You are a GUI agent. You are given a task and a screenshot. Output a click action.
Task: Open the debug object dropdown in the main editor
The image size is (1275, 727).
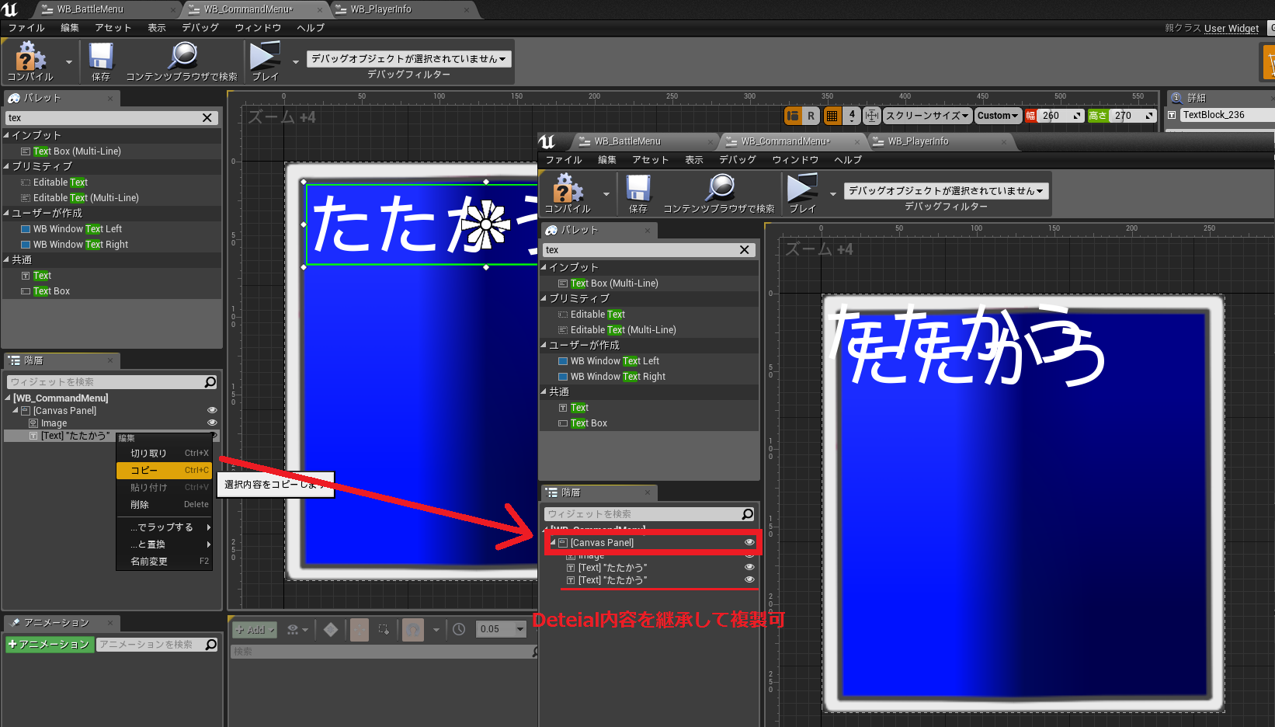coord(408,59)
